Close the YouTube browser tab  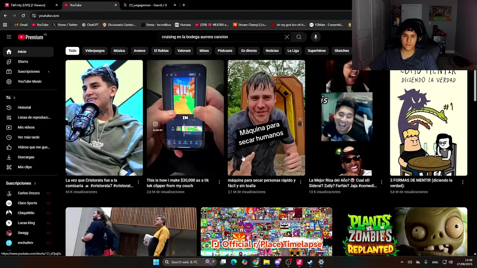tap(116, 5)
